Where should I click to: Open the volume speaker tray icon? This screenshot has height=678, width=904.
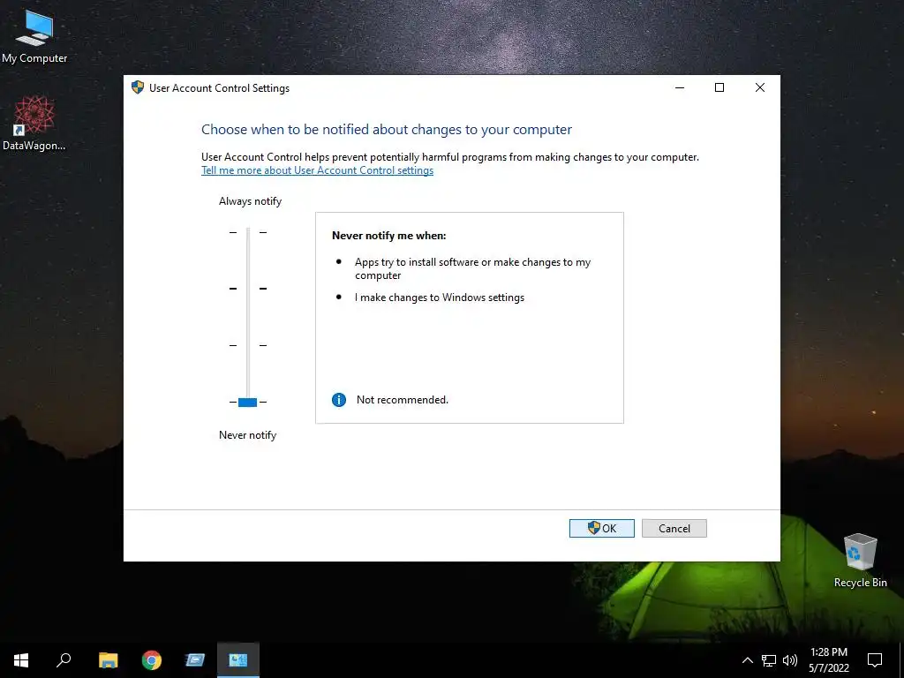click(x=790, y=660)
